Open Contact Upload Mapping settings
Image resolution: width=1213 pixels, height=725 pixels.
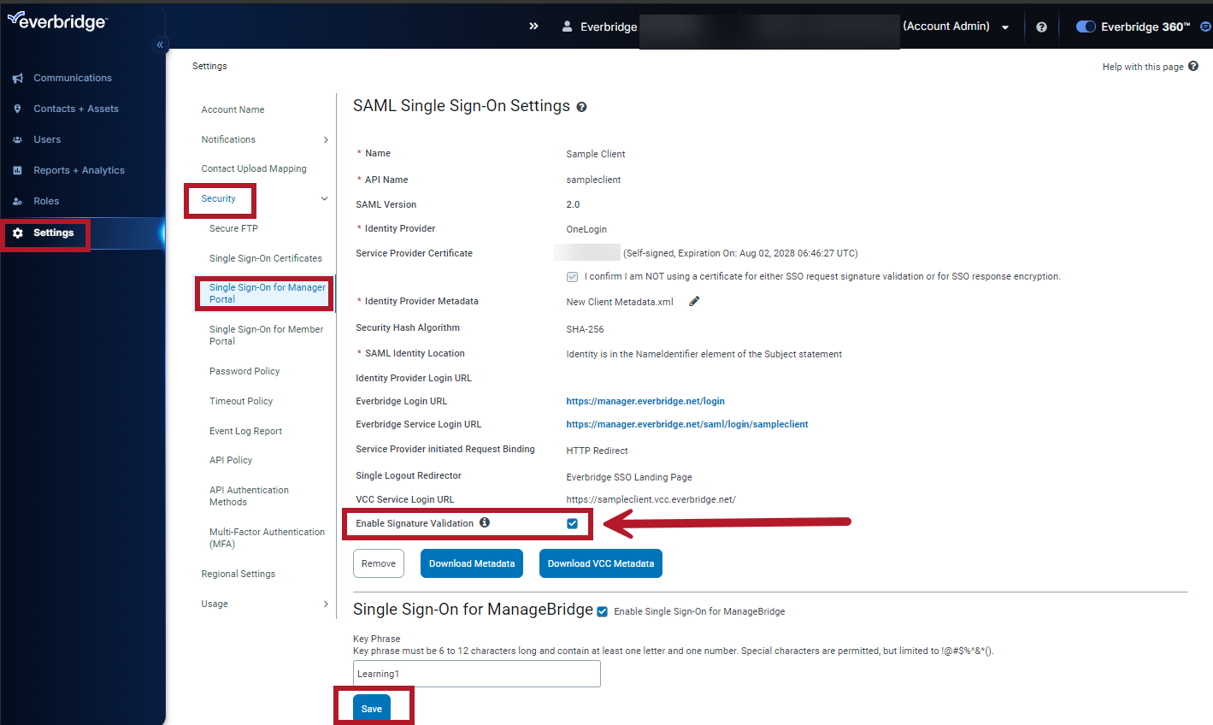(254, 168)
